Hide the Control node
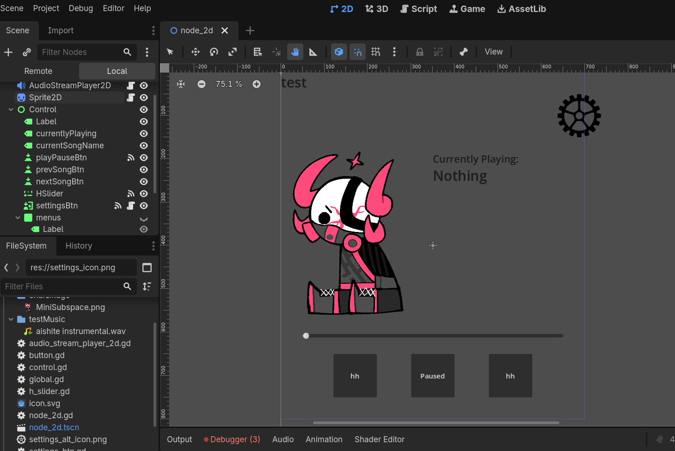Viewport: 675px width, 451px height. pyautogui.click(x=144, y=110)
